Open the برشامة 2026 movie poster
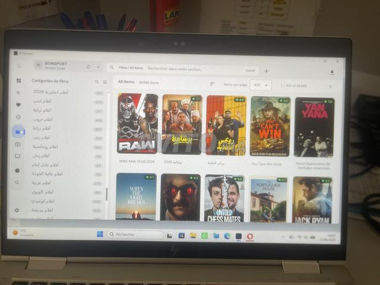The image size is (380, 285). 182,125
